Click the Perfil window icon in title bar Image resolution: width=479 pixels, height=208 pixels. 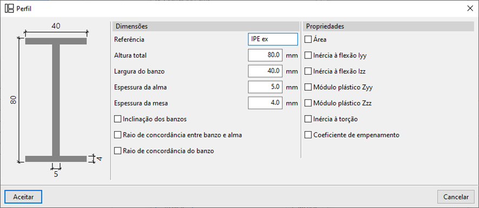[10, 8]
